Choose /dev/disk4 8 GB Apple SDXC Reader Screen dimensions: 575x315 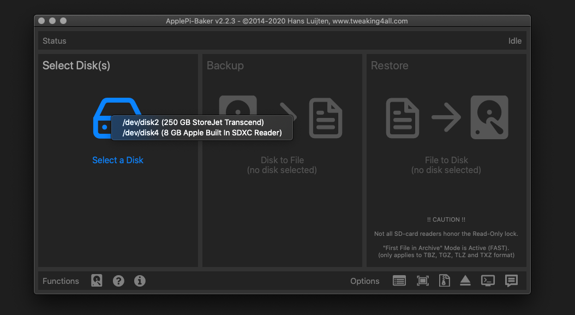click(x=202, y=133)
